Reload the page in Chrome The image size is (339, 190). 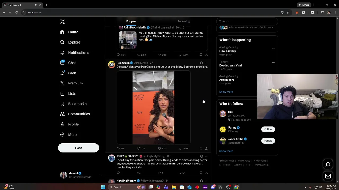tap(16, 12)
